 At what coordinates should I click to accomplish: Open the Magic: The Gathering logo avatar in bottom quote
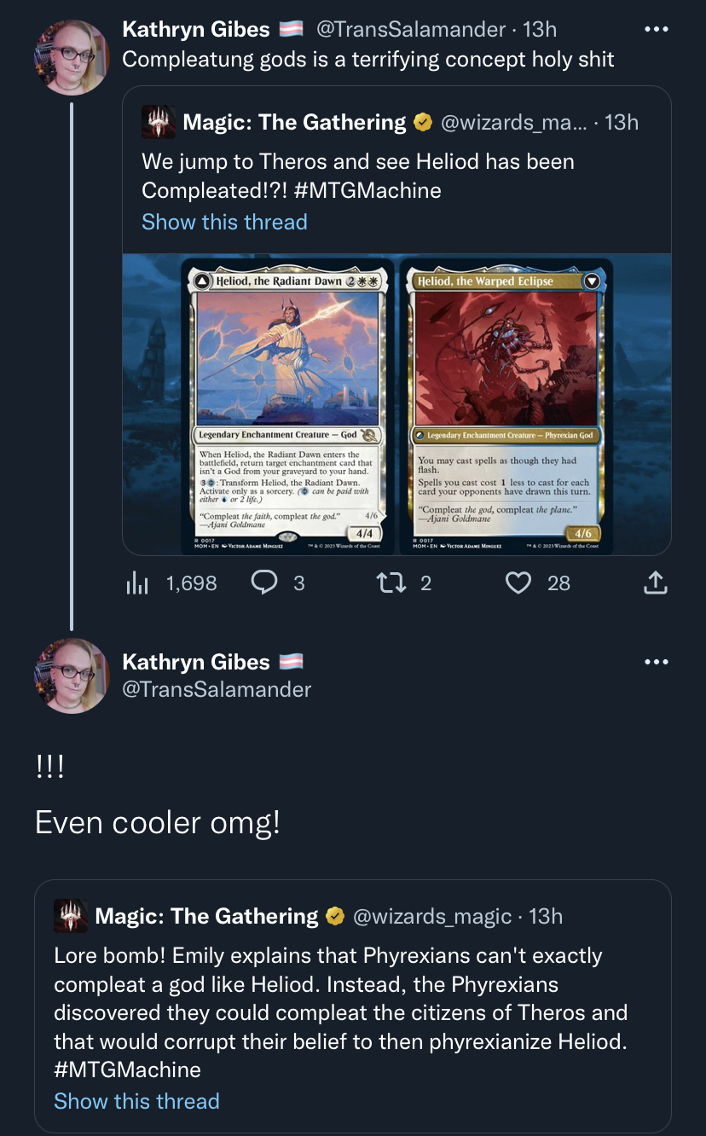point(71,916)
